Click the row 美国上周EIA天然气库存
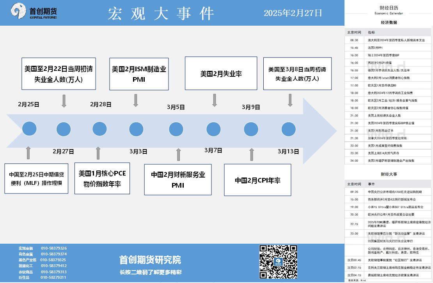 [x=388, y=153]
